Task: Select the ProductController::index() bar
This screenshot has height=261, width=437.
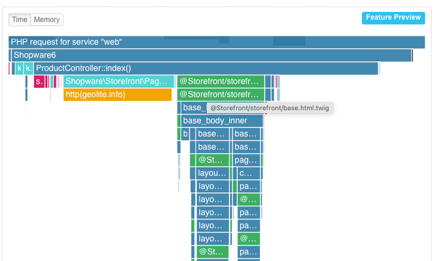Action: tap(206, 69)
